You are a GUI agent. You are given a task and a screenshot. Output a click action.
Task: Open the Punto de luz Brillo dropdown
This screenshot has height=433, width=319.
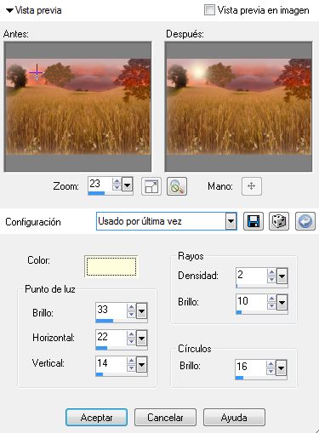pyautogui.click(x=141, y=311)
